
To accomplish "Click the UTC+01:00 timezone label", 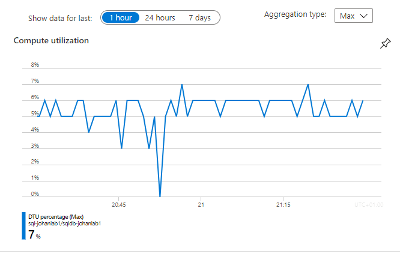I will tap(368, 205).
